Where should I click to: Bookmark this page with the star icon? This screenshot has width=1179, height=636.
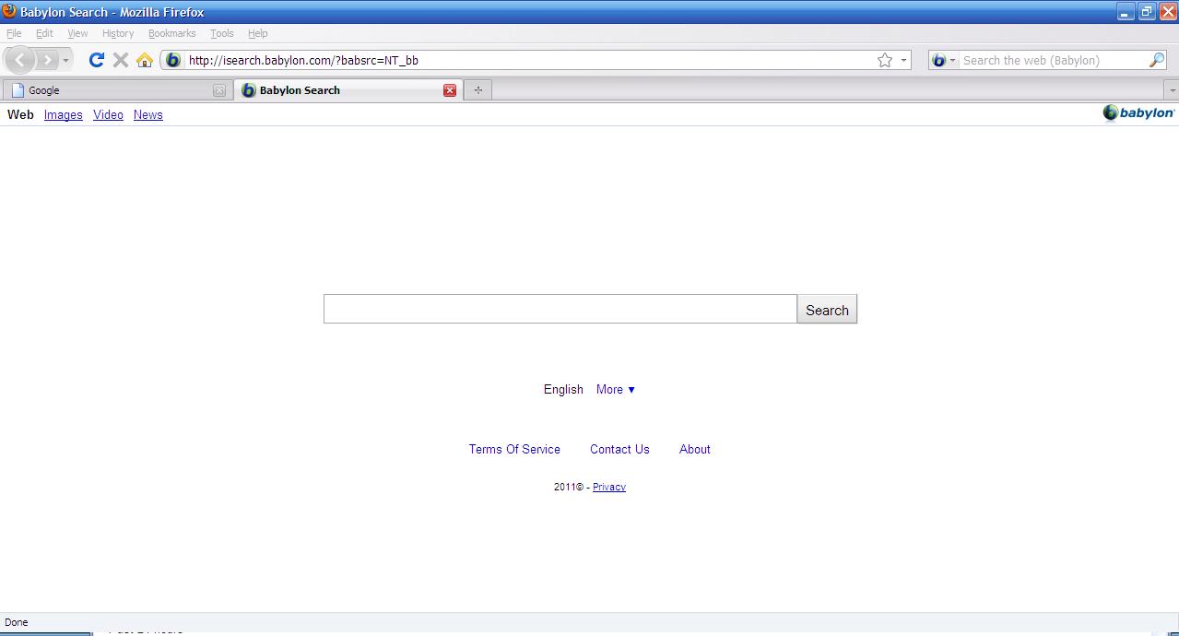[885, 60]
